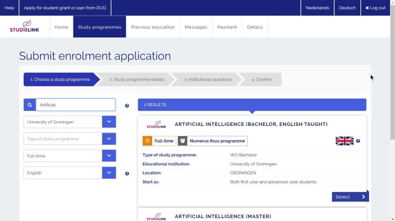The image size is (395, 221).
Task: Open the Messages tab
Action: coord(196,27)
